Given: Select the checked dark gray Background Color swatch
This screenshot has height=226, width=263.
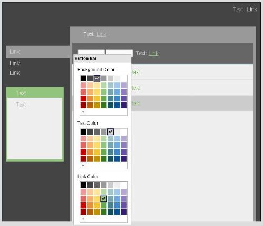Looking at the screenshot, I should [97, 78].
